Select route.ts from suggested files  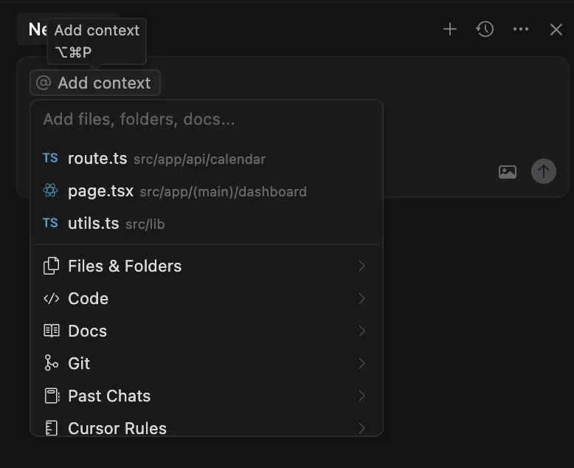pyautogui.click(x=97, y=159)
